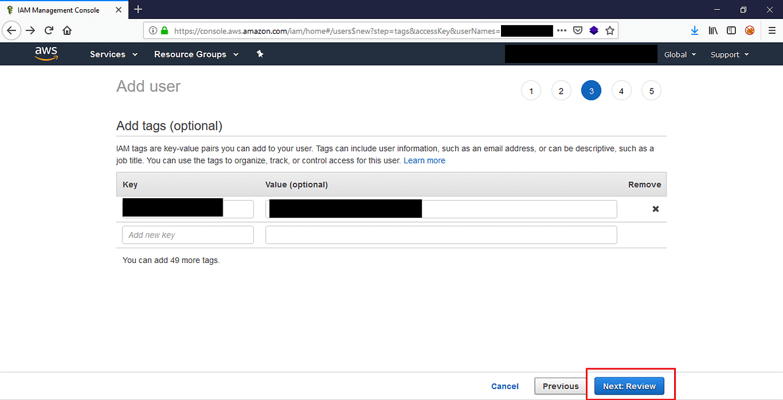
Task: Open the Learn more link about IAM tags
Action: click(x=425, y=160)
